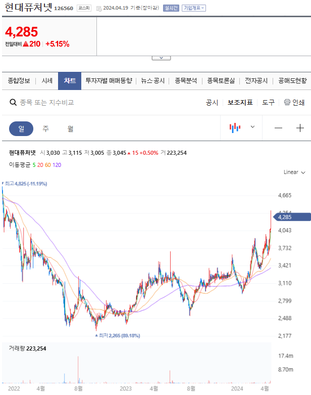Zoom in the chart with plus icon
This screenshot has height=395, width=311.
coord(300,128)
